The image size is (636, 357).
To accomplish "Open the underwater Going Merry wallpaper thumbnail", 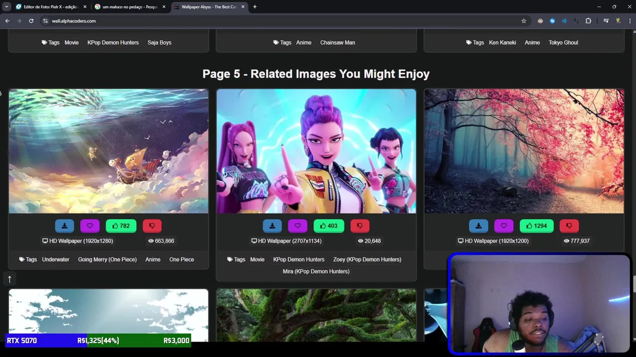I will [108, 151].
